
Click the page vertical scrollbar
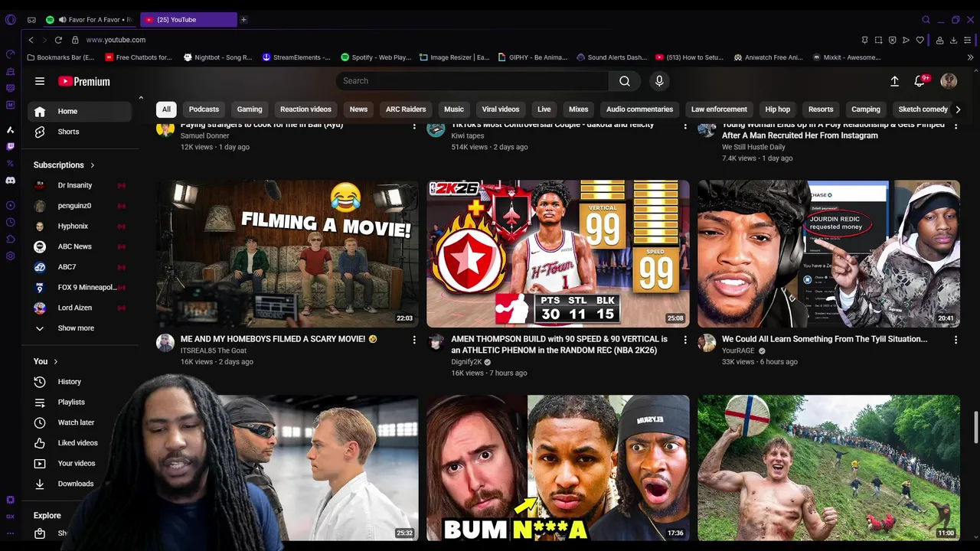point(975,426)
